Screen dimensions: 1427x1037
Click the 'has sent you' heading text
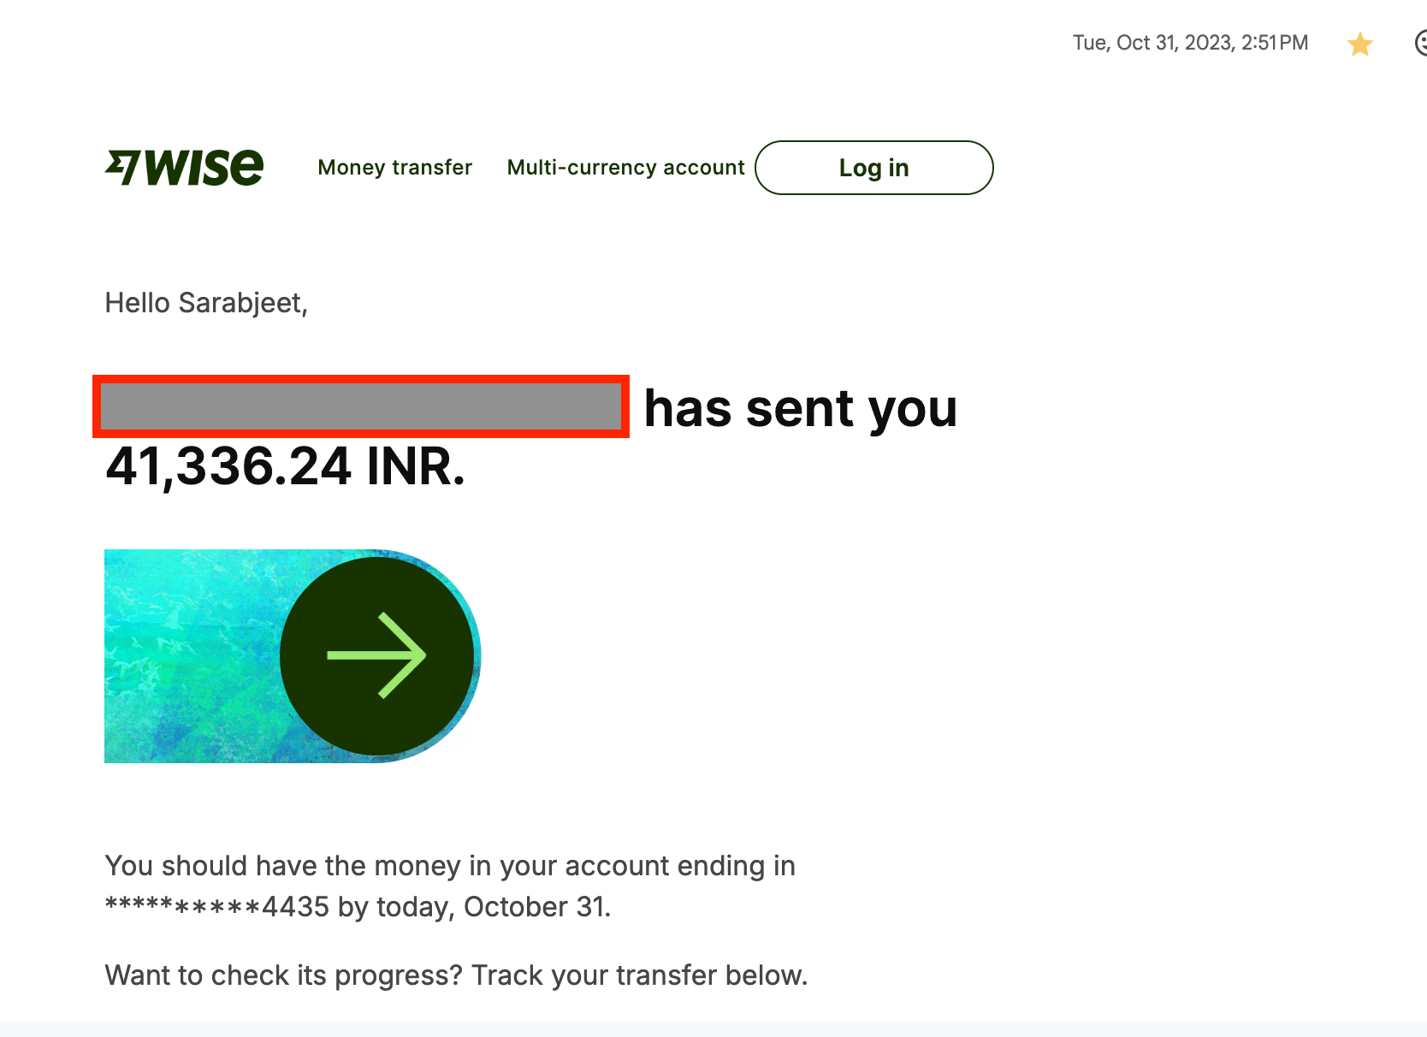click(801, 408)
